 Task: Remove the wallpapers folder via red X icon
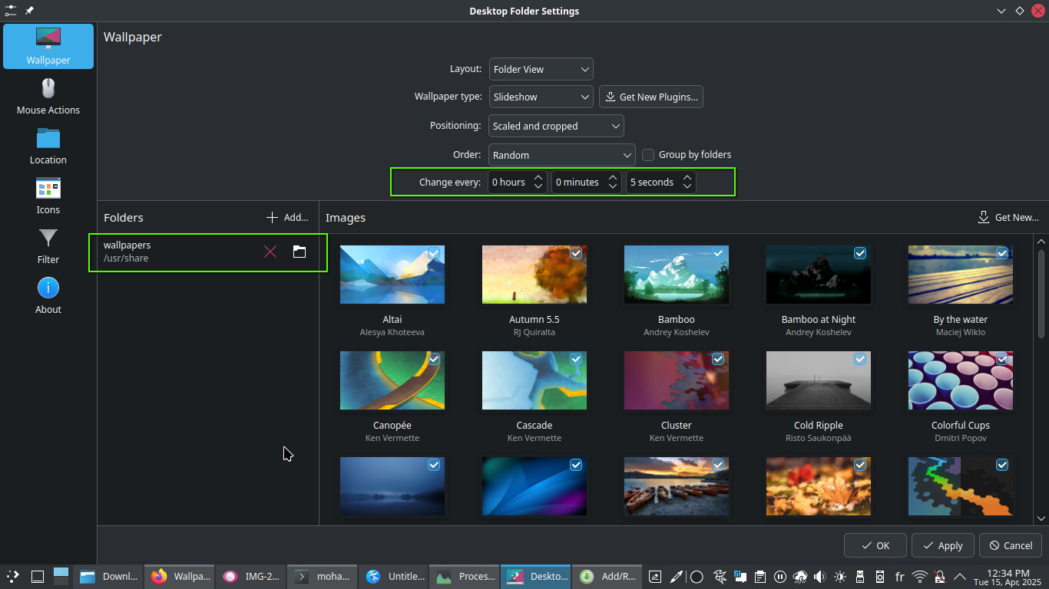(270, 252)
